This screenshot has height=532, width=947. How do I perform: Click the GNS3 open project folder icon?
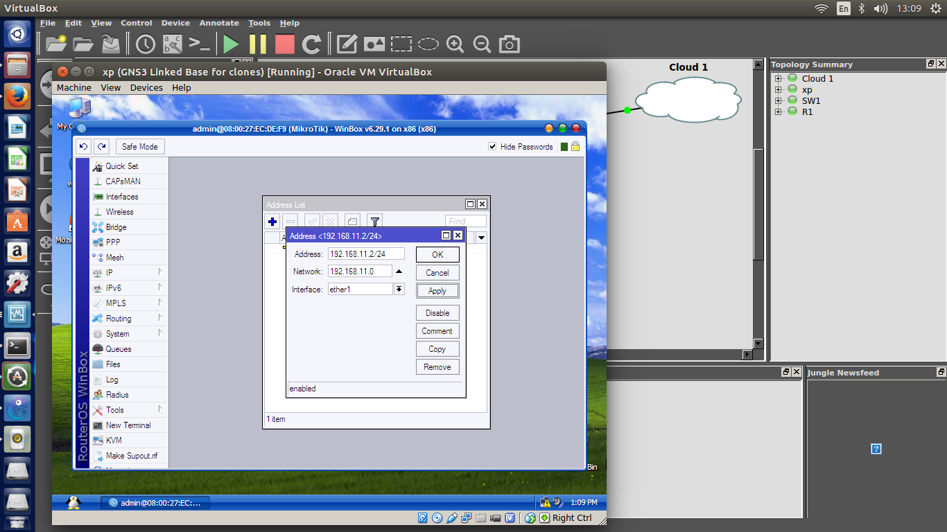pyautogui.click(x=83, y=44)
